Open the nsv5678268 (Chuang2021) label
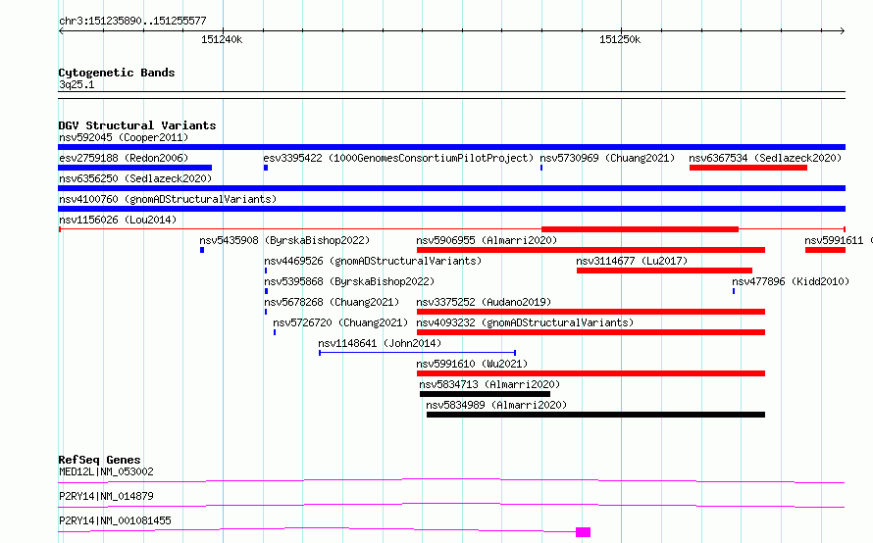The width and height of the screenshot is (873, 543). point(332,302)
